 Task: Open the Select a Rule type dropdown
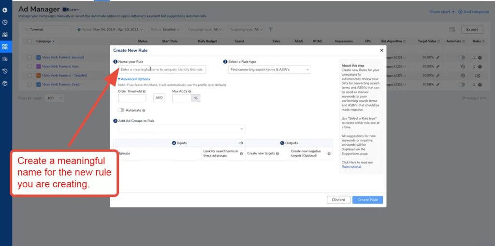coord(269,70)
